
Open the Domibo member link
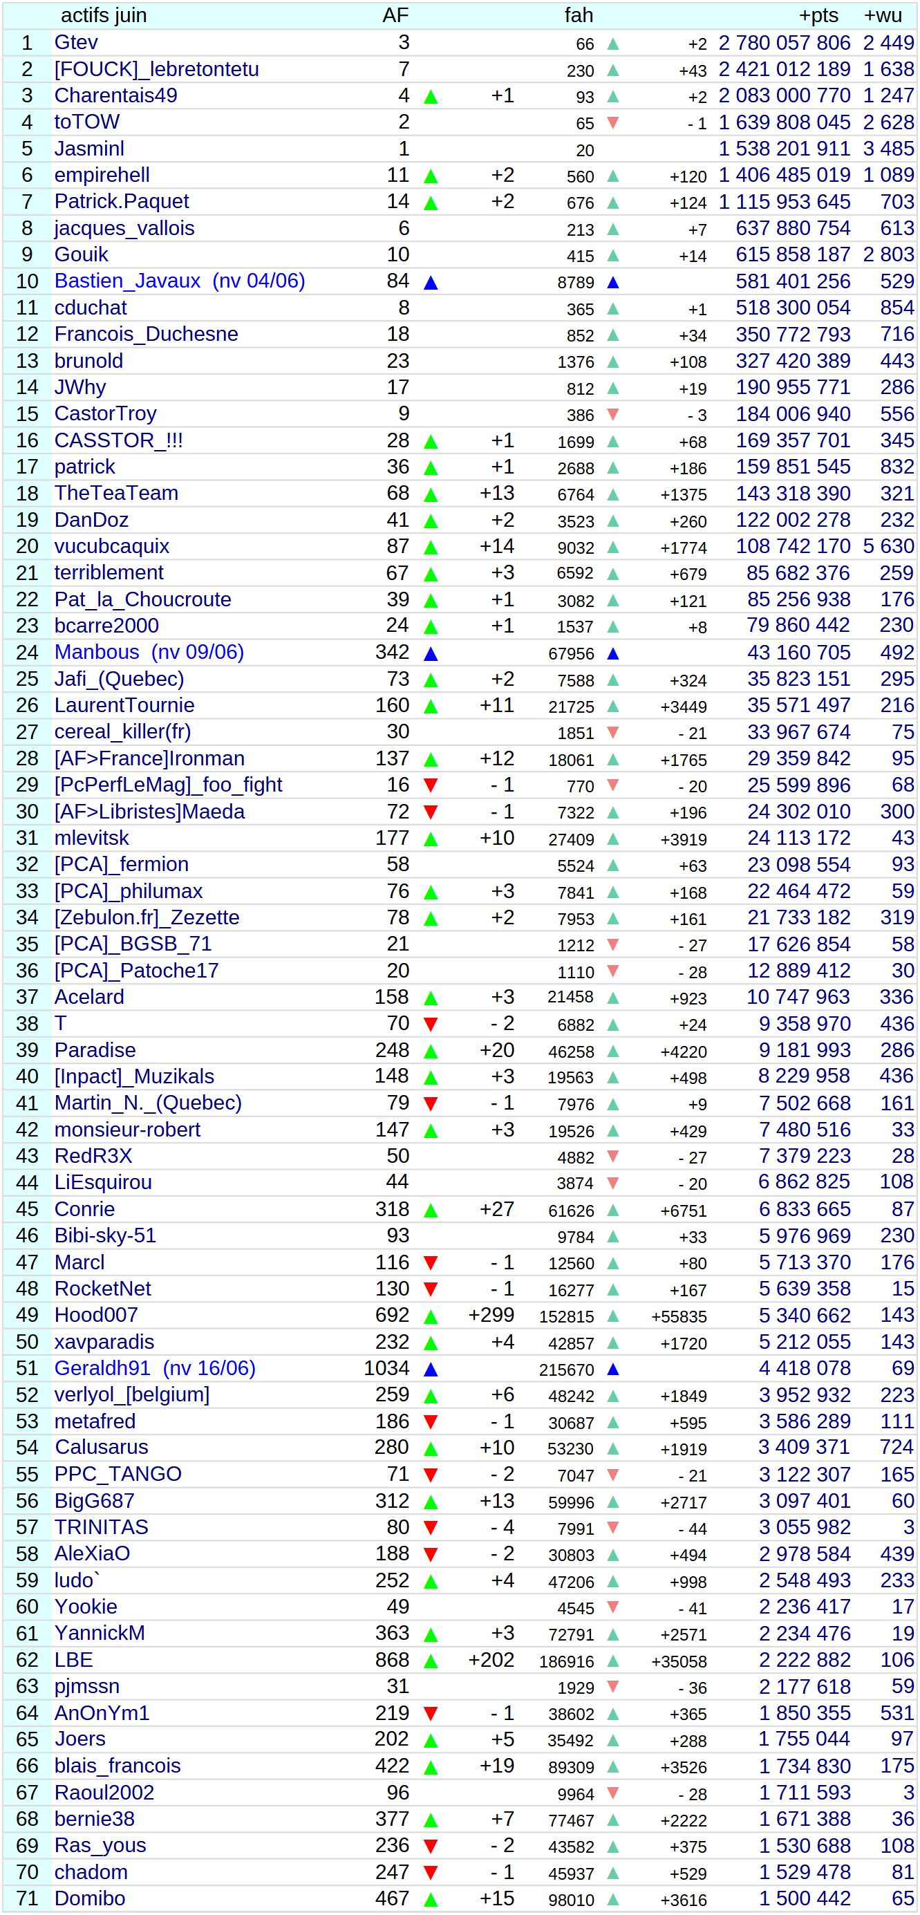89,1898
